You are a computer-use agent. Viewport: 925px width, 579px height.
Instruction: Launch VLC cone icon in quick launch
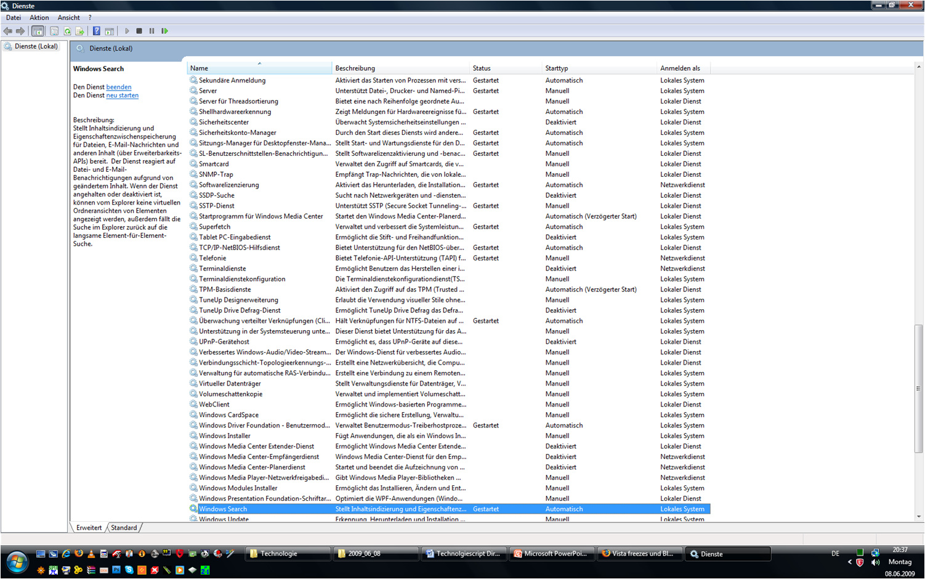click(x=91, y=554)
